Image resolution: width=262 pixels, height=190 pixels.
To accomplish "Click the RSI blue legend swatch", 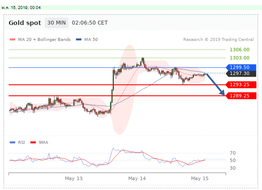I will [12, 143].
